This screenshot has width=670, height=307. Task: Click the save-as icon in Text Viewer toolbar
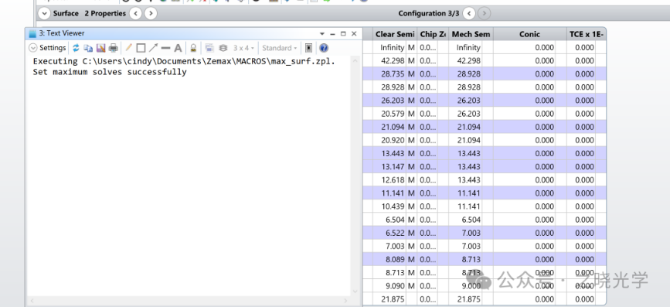click(x=100, y=48)
